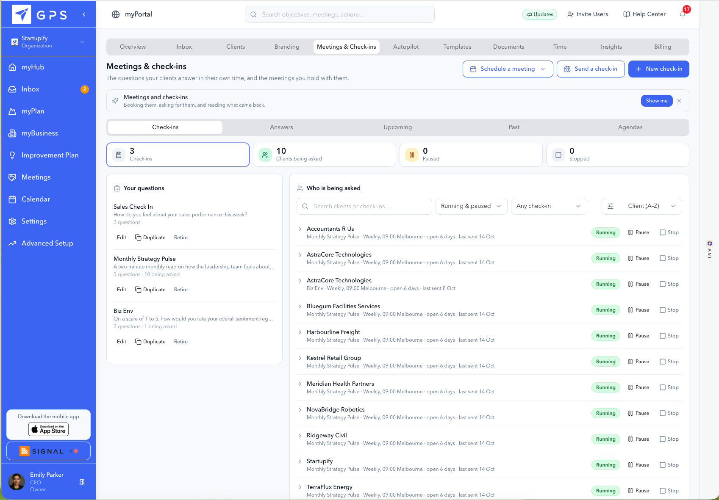Open Startupify organization switcher
The width and height of the screenshot is (719, 500).
coord(48,42)
